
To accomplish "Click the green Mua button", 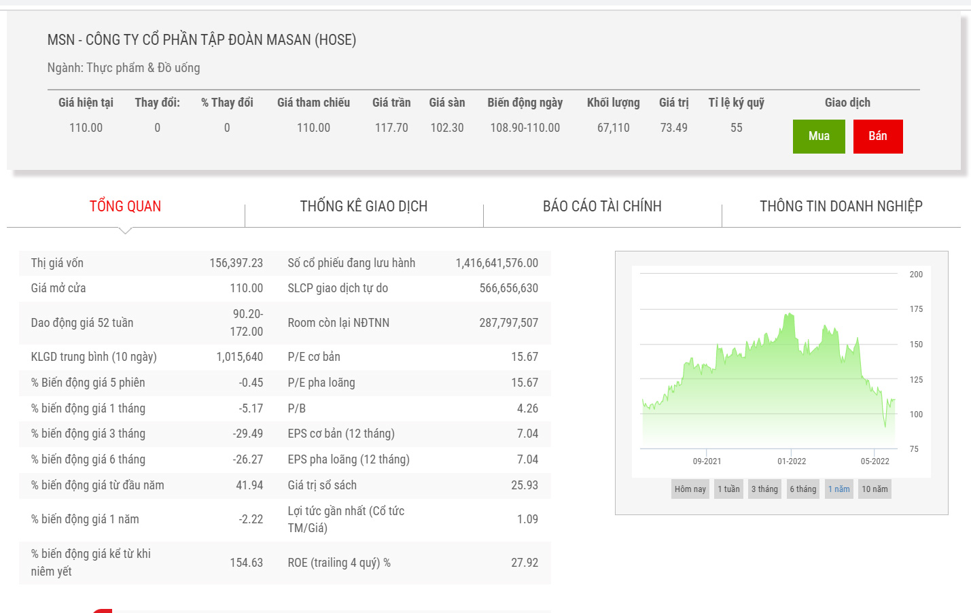I will 818,137.
